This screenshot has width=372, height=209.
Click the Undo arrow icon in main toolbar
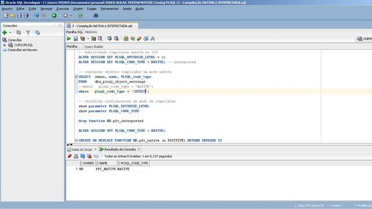coord(37,16)
